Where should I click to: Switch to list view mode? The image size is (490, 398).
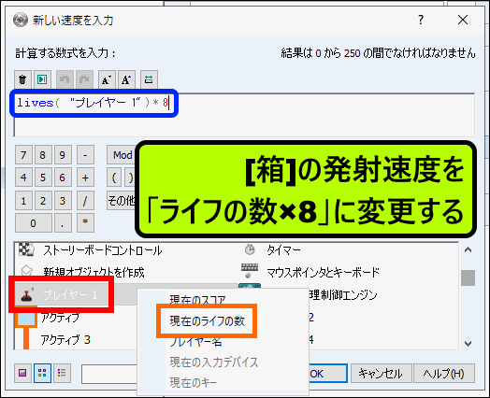pyautogui.click(x=62, y=373)
